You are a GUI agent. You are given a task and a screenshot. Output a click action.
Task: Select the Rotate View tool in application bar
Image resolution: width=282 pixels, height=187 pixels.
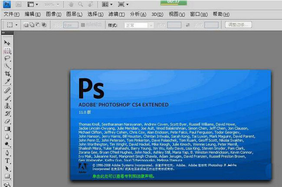(91, 4)
